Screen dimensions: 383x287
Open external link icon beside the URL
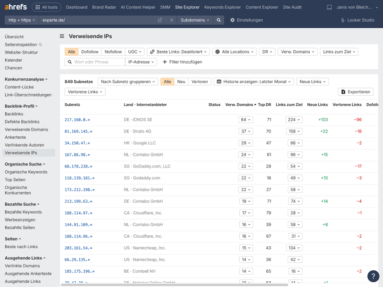coord(160,20)
